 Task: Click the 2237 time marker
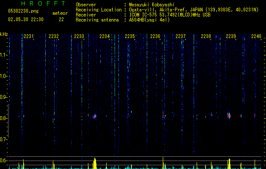181,36
